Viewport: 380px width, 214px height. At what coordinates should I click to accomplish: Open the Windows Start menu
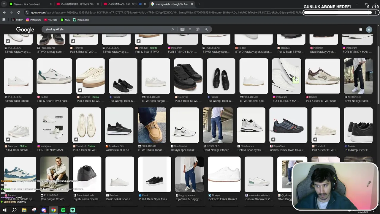(5, 210)
